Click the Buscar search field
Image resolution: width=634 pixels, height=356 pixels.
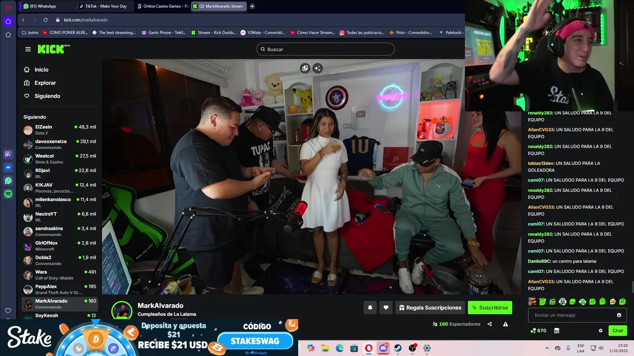pyautogui.click(x=325, y=49)
